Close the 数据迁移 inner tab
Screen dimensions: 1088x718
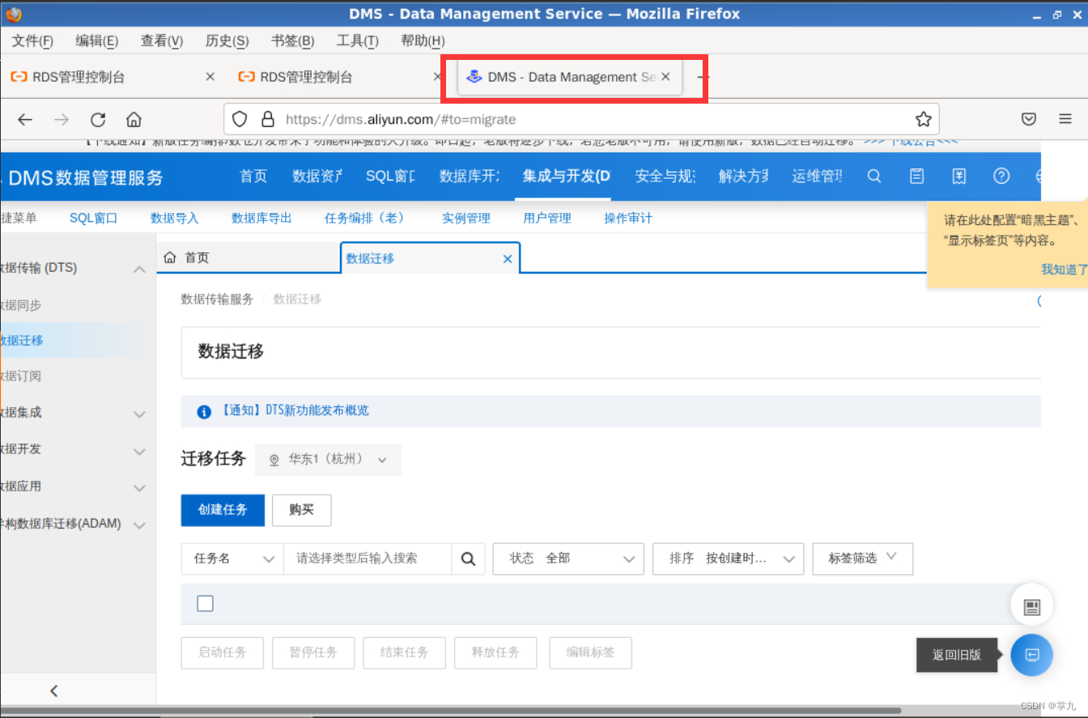point(508,258)
